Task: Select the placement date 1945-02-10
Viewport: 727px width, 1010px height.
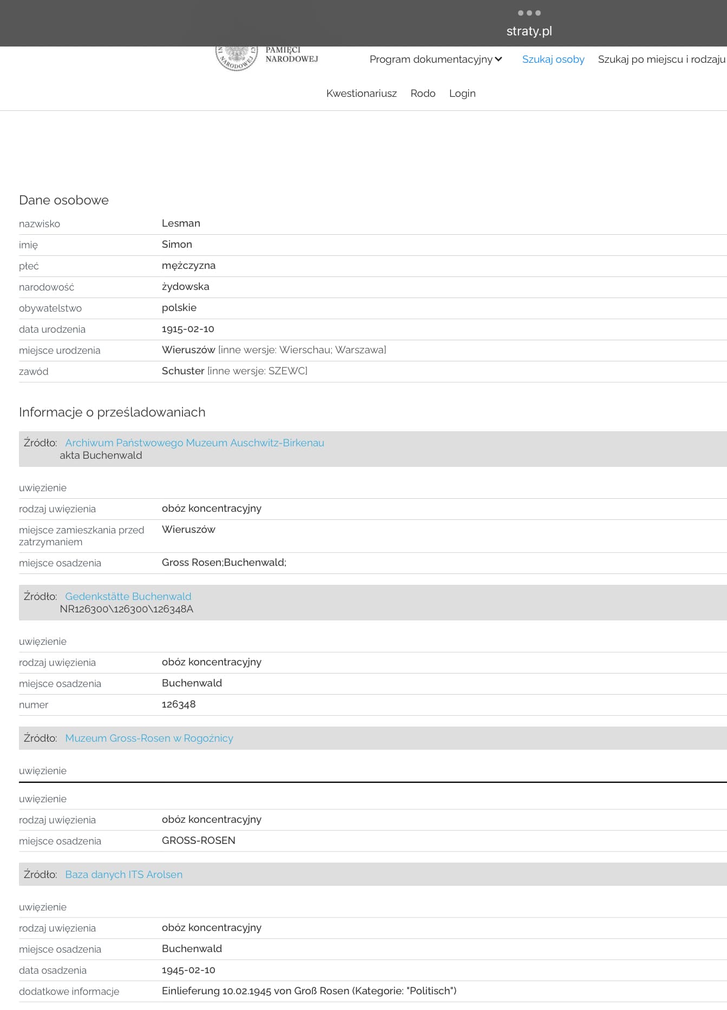Action: [188, 971]
